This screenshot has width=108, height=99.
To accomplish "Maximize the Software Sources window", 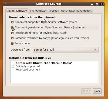I will (97, 4).
